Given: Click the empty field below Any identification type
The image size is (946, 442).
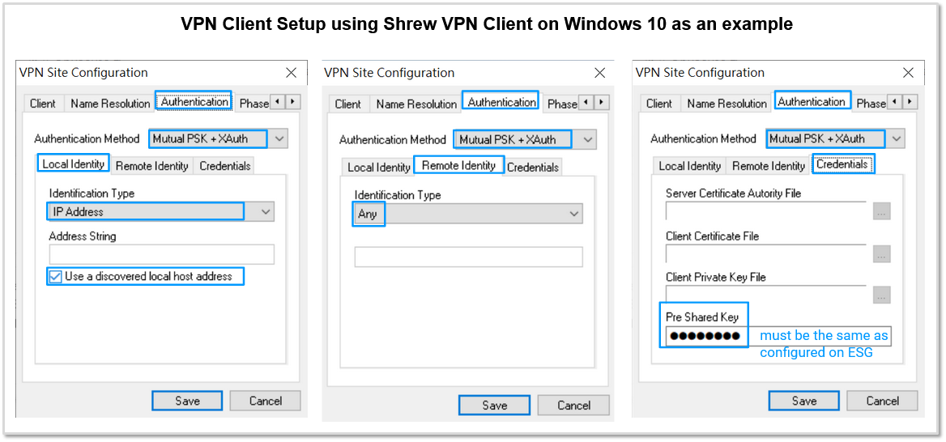Looking at the screenshot, I should [469, 257].
